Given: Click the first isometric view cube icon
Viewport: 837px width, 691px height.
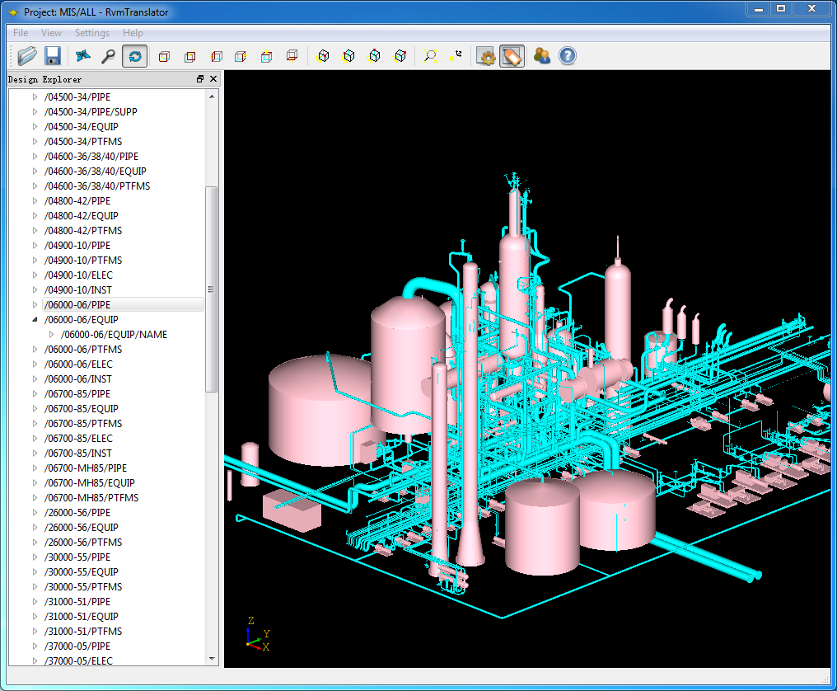Looking at the screenshot, I should pos(324,56).
